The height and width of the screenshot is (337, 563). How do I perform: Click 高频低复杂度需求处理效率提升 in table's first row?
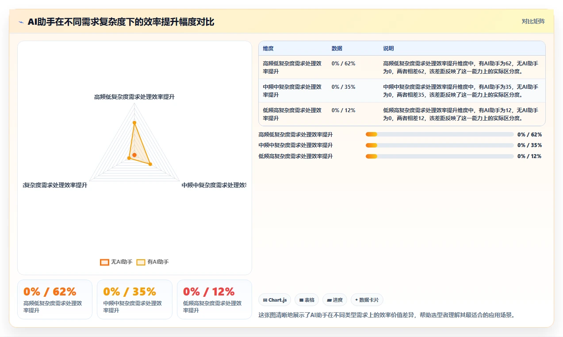point(292,68)
